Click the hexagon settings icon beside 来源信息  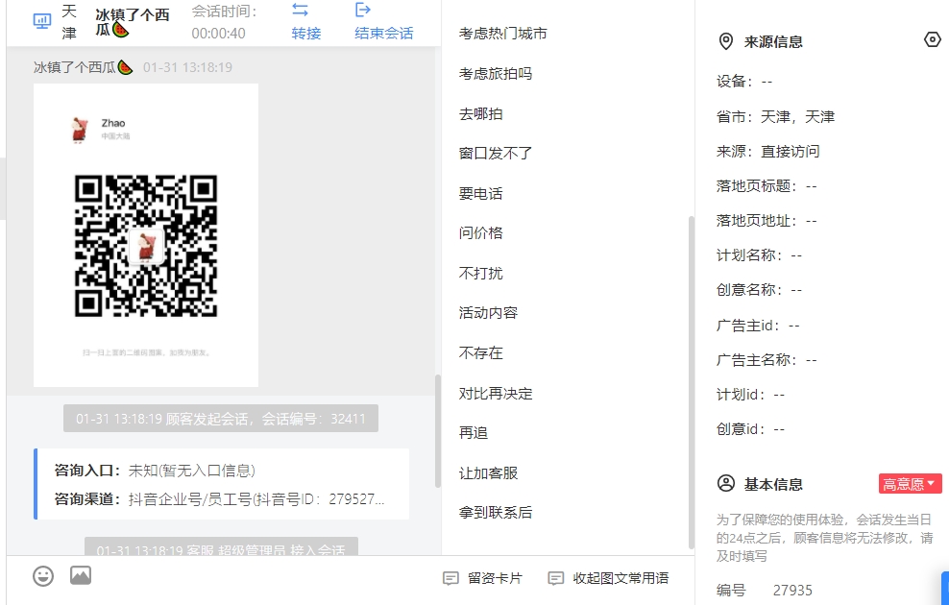933,40
